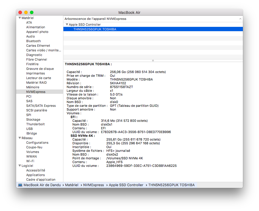The height and width of the screenshot is (211, 259).
Task: Open SATA/SATA Express section
Action: coord(41,106)
